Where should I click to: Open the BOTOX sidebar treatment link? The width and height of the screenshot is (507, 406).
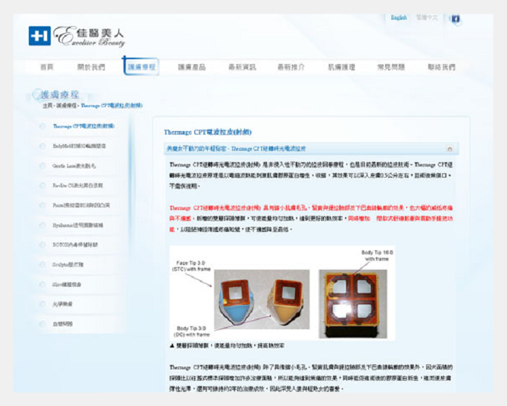pos(75,245)
